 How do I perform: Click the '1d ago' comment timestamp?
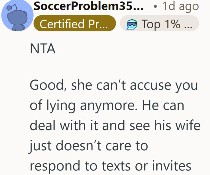[x=180, y=6]
